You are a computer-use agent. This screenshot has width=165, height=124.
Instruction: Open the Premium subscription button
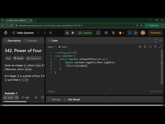pos(155,33)
